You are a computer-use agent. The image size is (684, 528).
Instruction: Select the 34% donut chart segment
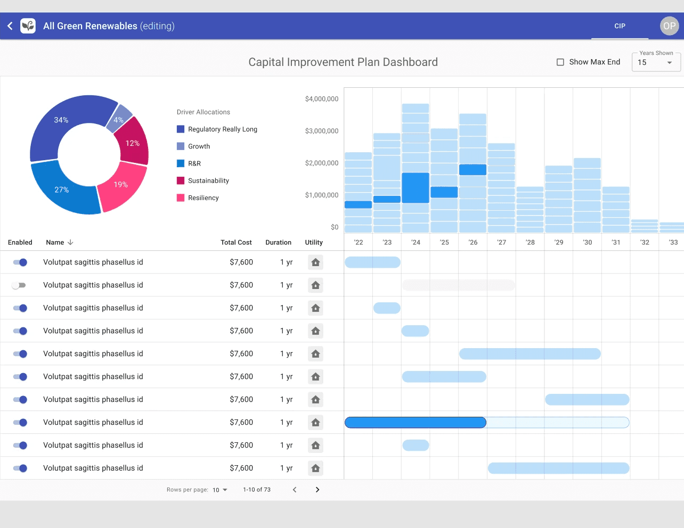[x=61, y=120]
